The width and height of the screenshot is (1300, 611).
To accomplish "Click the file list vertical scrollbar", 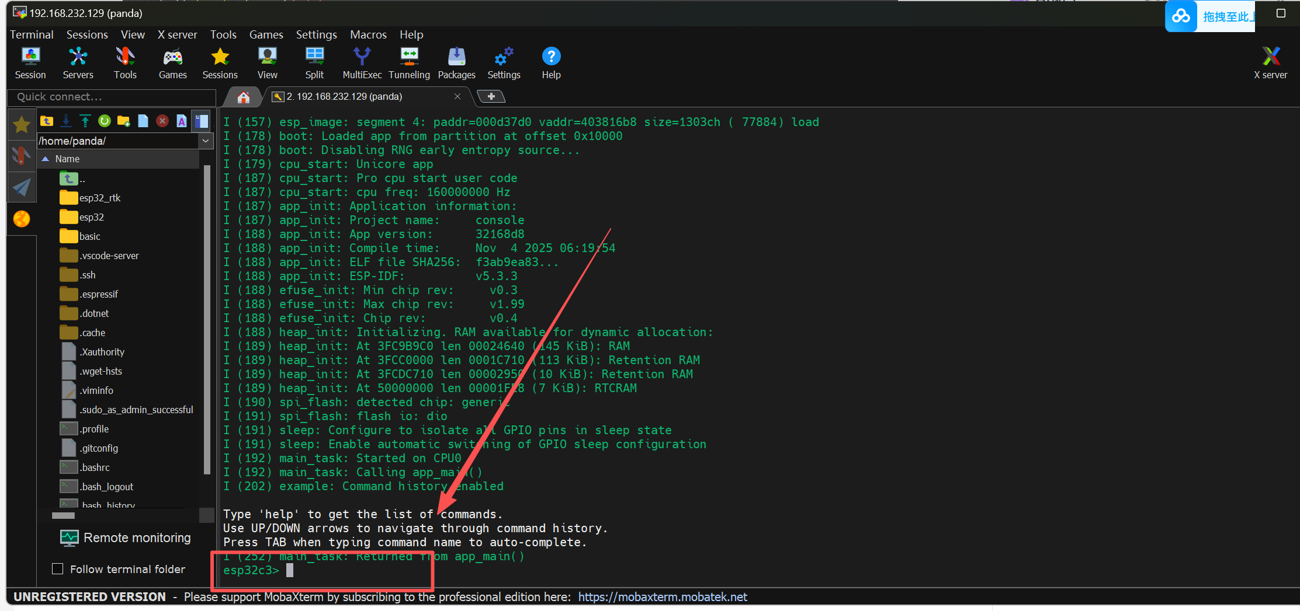I will (207, 320).
